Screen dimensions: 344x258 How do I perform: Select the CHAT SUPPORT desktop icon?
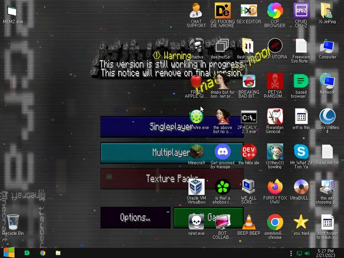coord(196,10)
